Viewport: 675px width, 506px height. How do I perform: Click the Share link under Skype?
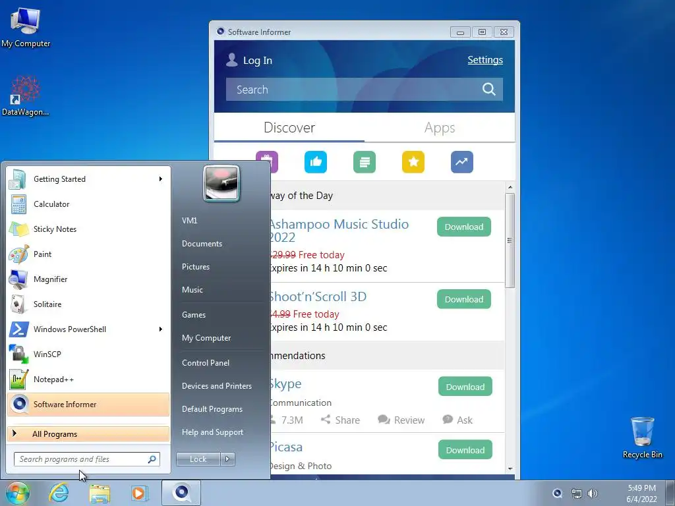click(340, 420)
